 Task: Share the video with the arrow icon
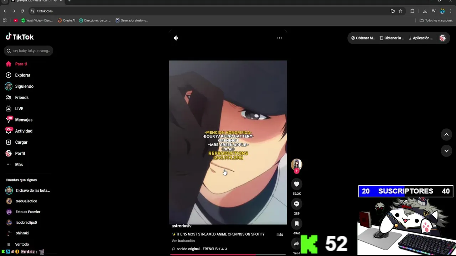(296, 244)
